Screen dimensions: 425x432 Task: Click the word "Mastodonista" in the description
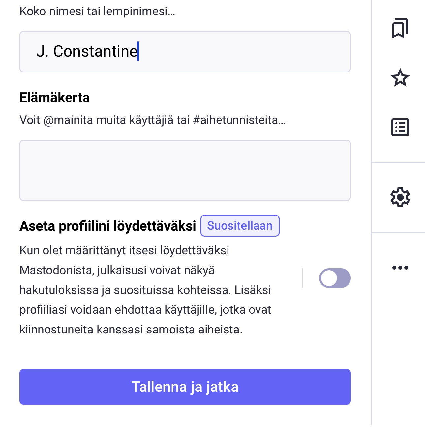pyautogui.click(x=56, y=270)
